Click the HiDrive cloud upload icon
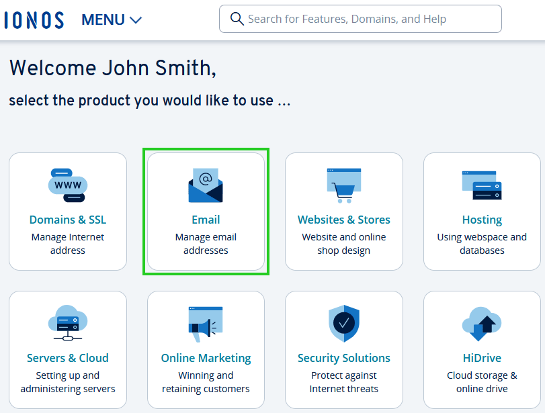Image resolution: width=545 pixels, height=413 pixels. (482, 324)
